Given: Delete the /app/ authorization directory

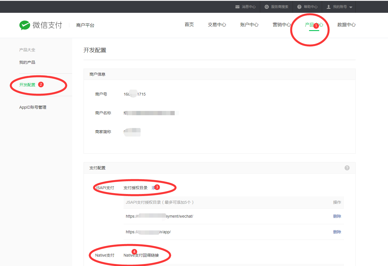Looking at the screenshot, I should point(337,232).
